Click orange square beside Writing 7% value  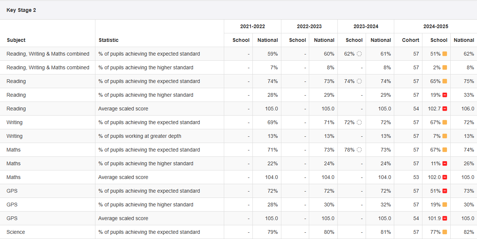point(445,136)
